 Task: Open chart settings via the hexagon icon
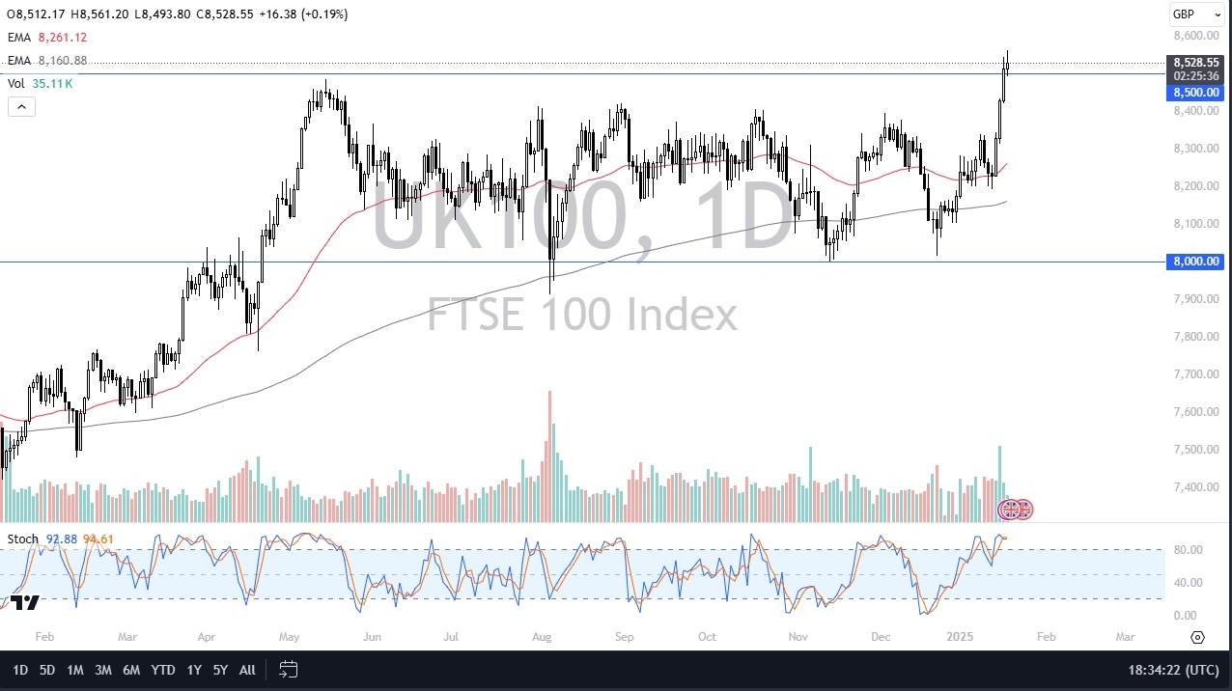1197,637
